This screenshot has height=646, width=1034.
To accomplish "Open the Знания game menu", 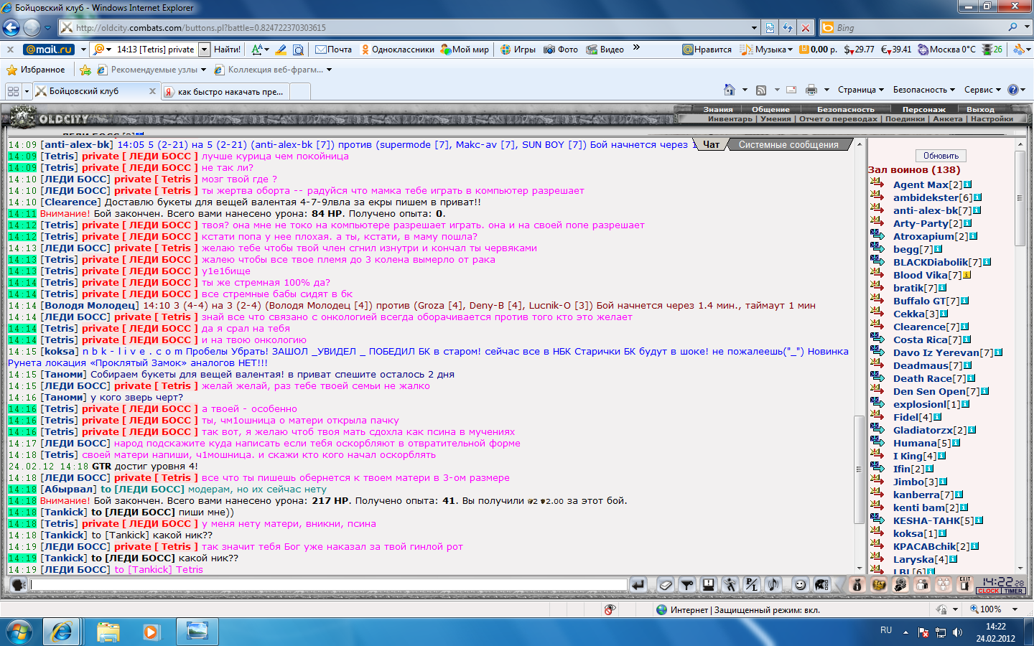I will click(x=718, y=109).
